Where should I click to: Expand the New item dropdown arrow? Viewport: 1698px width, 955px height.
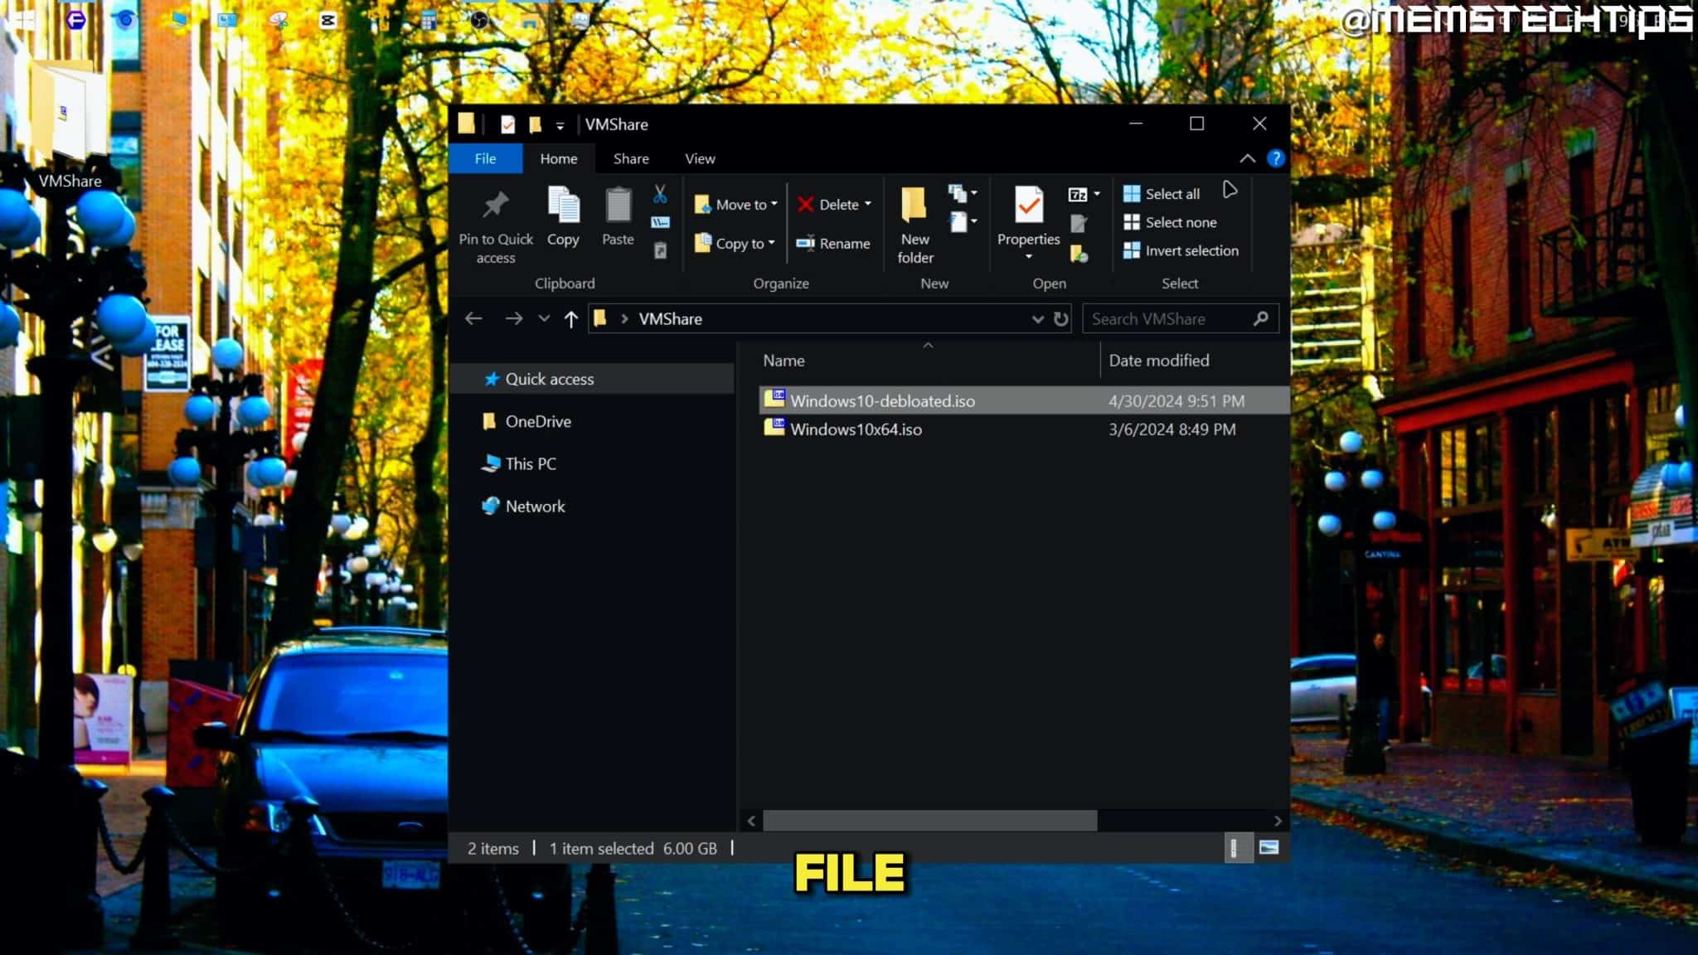pos(974,194)
